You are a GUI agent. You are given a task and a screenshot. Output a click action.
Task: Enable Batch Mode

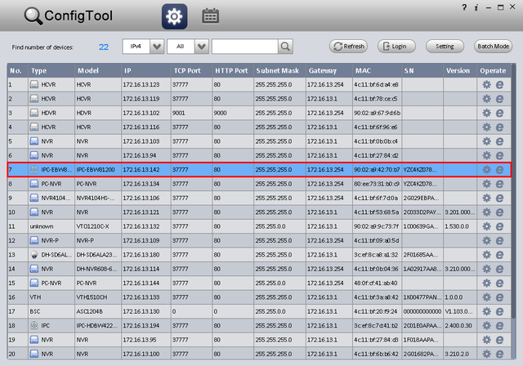[493, 47]
